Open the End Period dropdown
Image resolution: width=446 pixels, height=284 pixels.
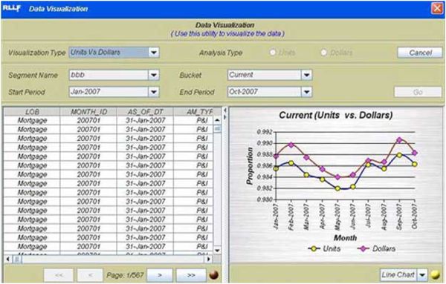(x=306, y=92)
